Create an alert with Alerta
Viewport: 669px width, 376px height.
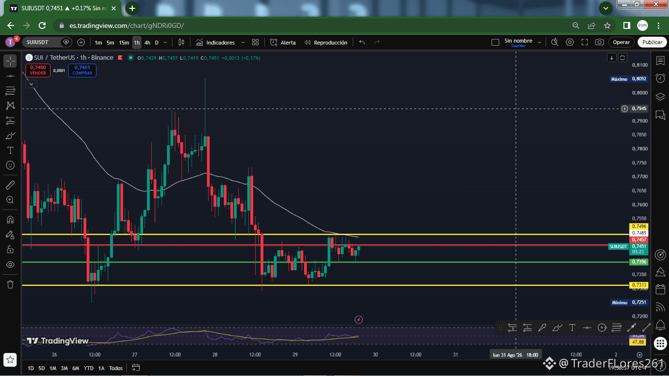283,43
